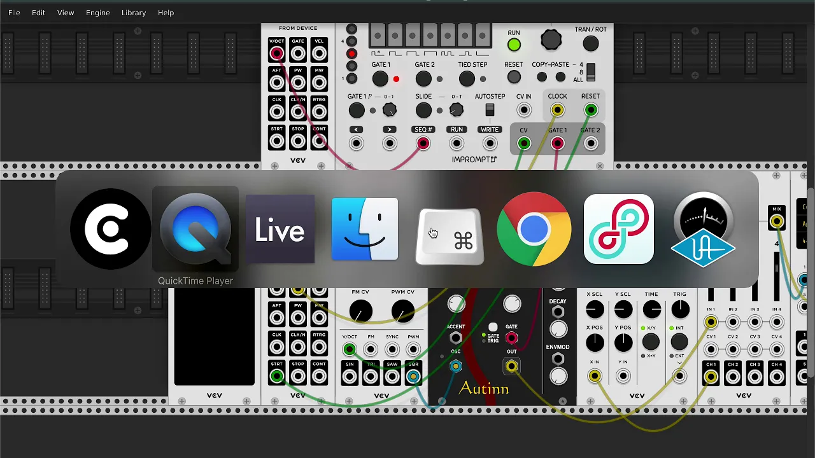Image resolution: width=815 pixels, height=458 pixels.
Task: Toggle the SLIDE button on the sequencer
Action: point(423,111)
